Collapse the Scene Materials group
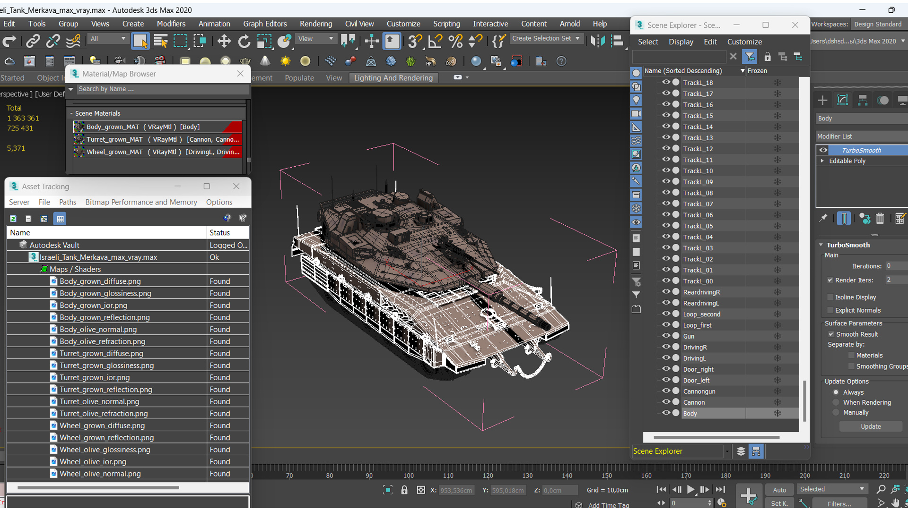The height and width of the screenshot is (510, 908). click(x=71, y=113)
